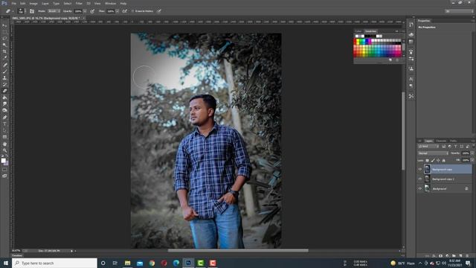This screenshot has width=476, height=268.
Task: Create a new layer button
Action: point(460,256)
